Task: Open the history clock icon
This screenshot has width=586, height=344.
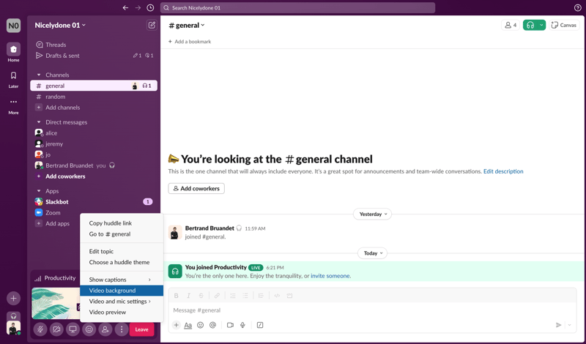Action: pyautogui.click(x=150, y=8)
